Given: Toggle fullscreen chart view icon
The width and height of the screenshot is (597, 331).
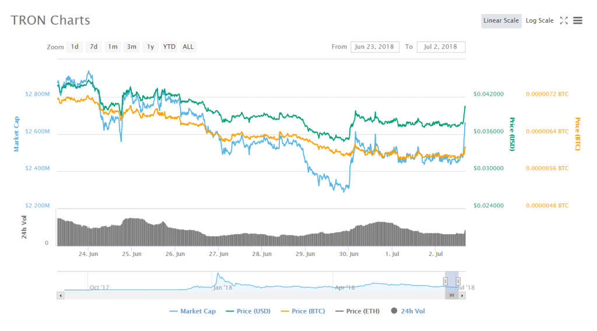Looking at the screenshot, I should pyautogui.click(x=564, y=20).
